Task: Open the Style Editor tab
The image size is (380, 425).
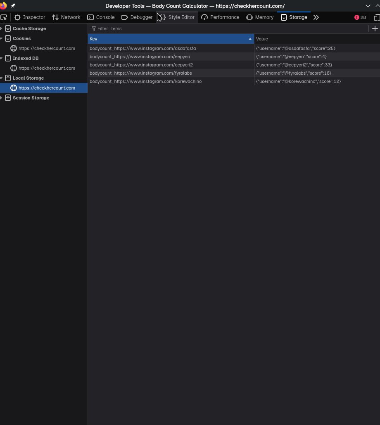Action: click(x=177, y=17)
